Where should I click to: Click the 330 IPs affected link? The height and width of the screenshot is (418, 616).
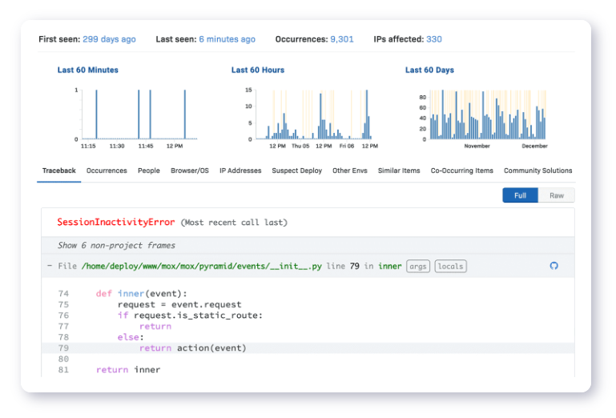tap(434, 39)
